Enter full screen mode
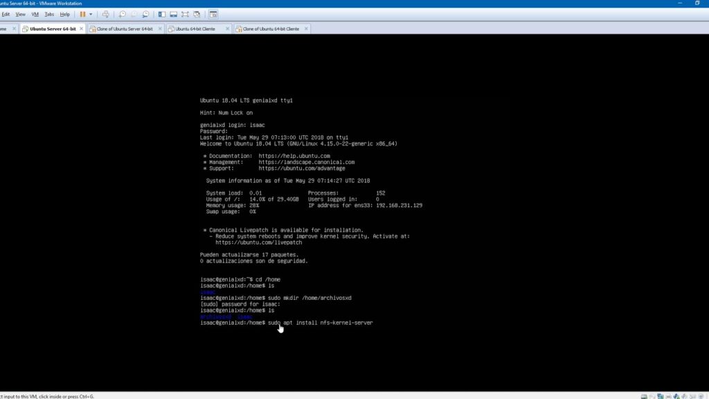The image size is (709, 399). (185, 14)
